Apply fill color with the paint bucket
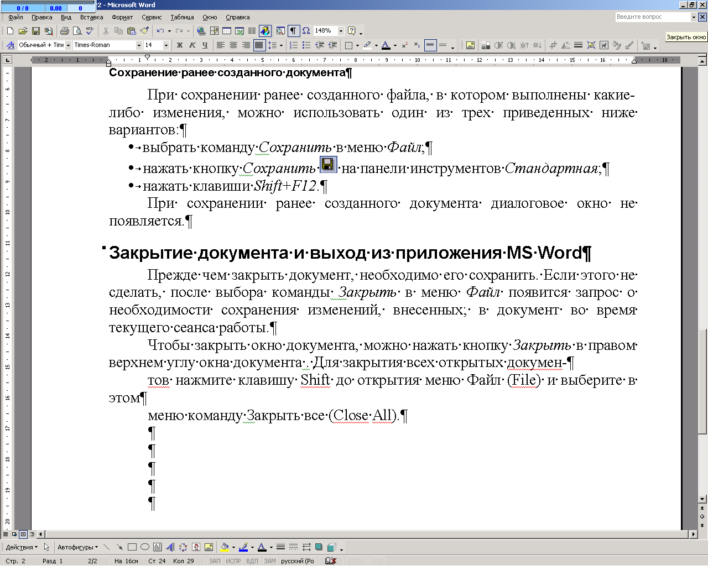This screenshot has width=708, height=566. (x=224, y=547)
